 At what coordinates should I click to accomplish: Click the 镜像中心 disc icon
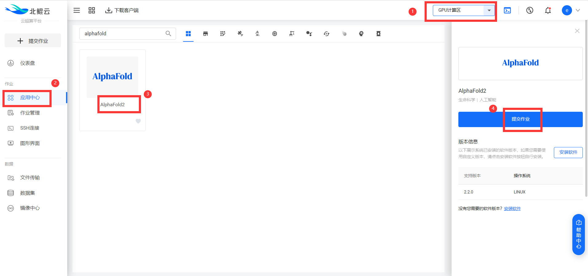point(11,208)
